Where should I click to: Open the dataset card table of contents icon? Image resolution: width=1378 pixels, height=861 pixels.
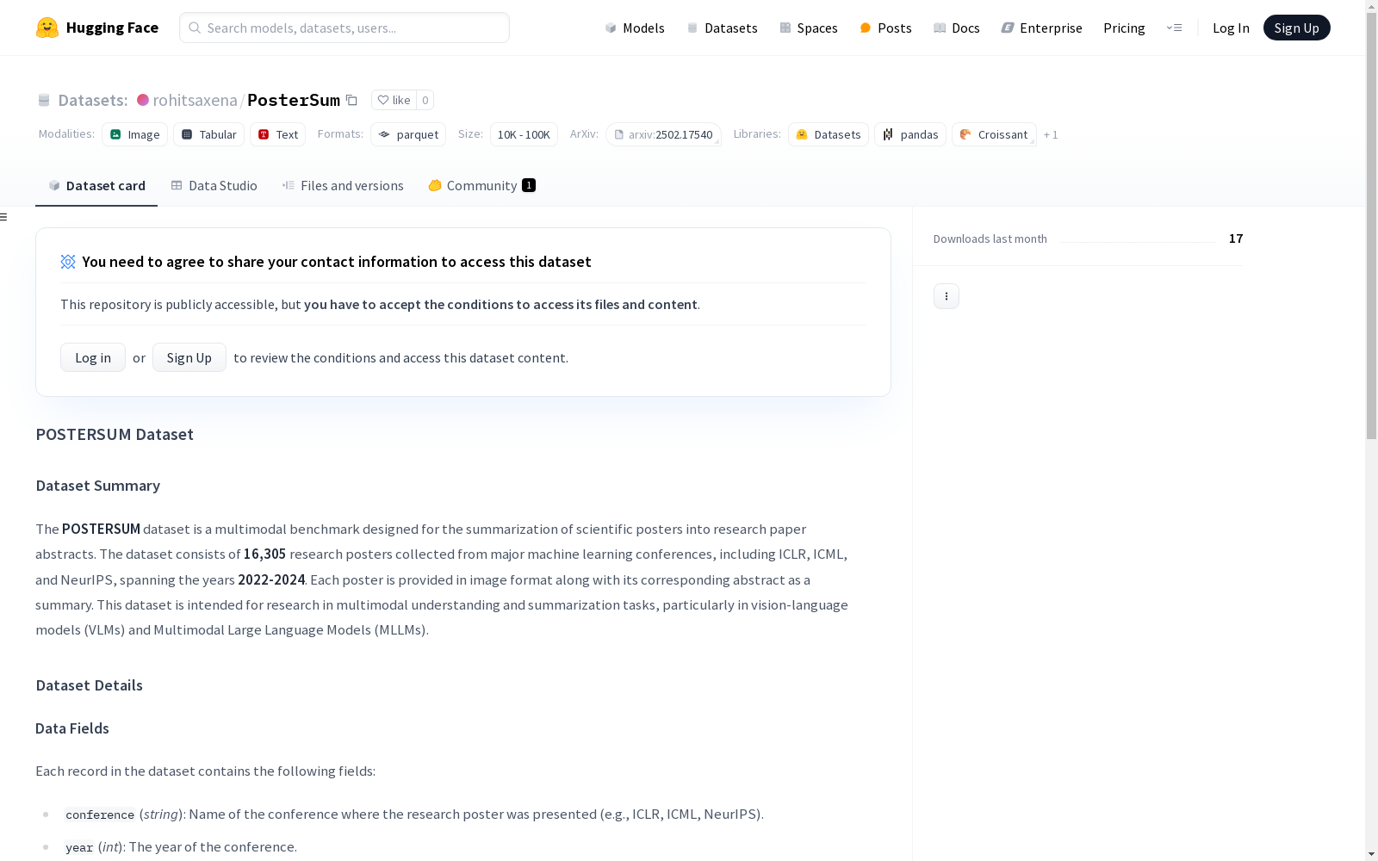click(x=4, y=217)
